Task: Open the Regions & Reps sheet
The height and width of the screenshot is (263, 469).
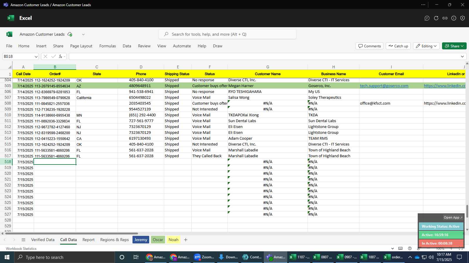Action: (x=115, y=240)
